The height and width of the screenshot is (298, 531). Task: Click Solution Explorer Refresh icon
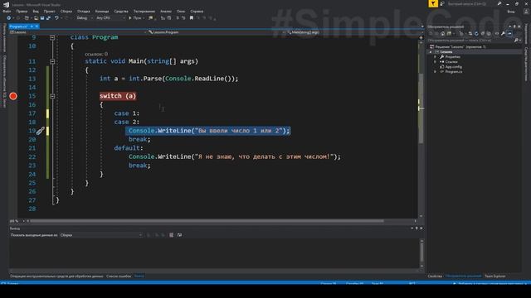tap(476, 33)
